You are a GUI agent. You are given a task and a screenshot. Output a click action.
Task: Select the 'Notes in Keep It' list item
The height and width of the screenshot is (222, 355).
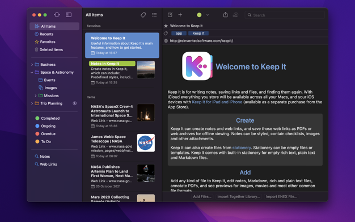tap(122, 73)
